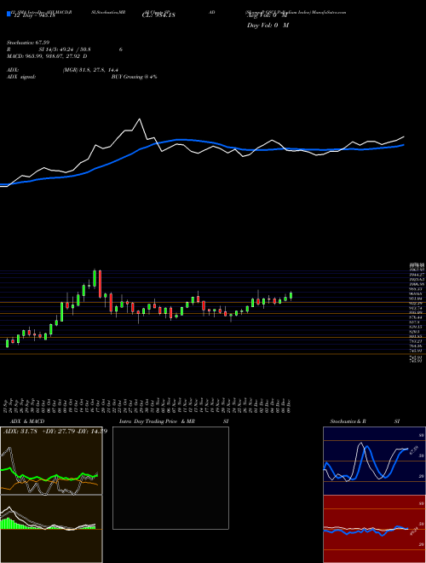Click the blue 12 Day SMA legend square
Viewport: 426px width, 563px height.
pyautogui.click(x=9, y=14)
